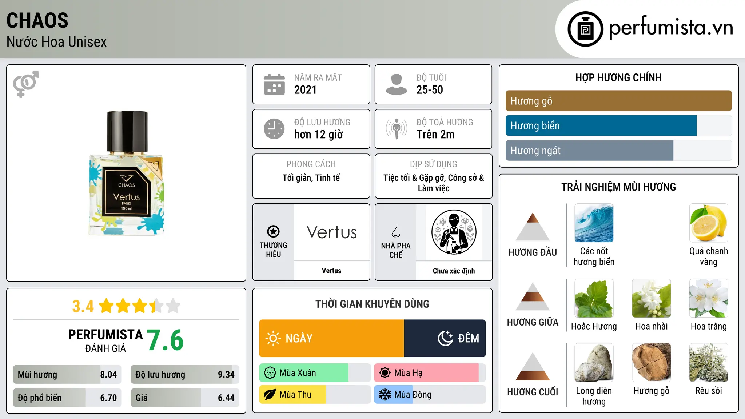Click the CHAOS title
Viewport: 745px width, 419px height.
37,20
